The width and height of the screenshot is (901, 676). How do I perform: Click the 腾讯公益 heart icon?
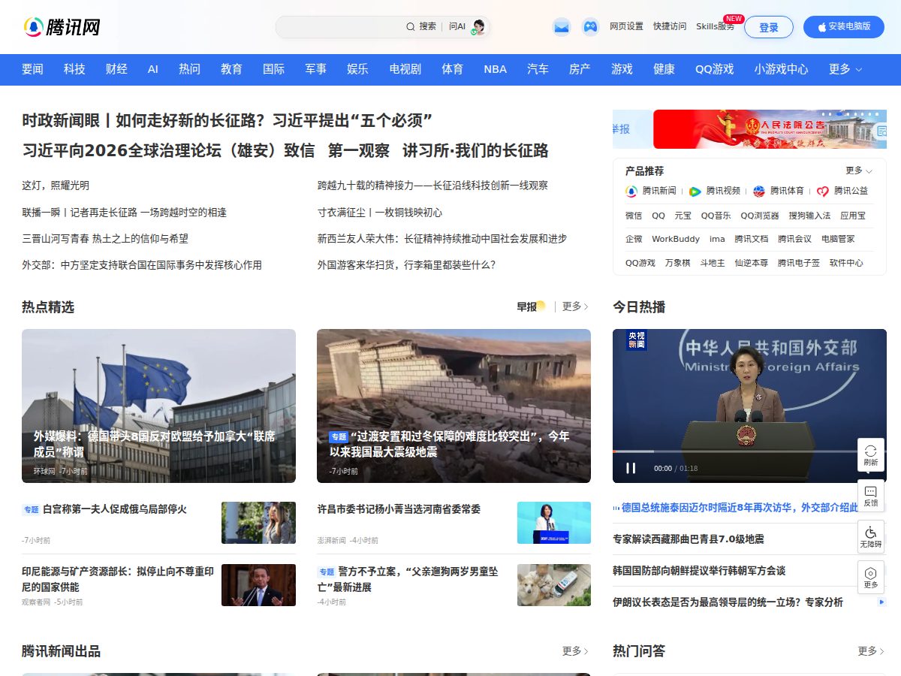(823, 192)
